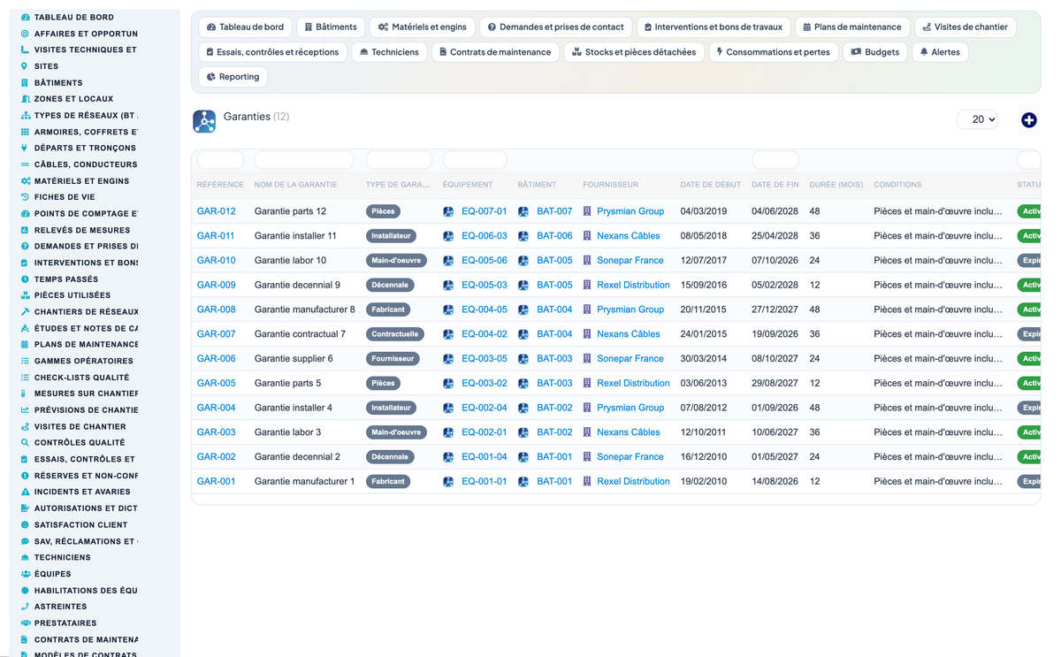The height and width of the screenshot is (657, 1061).
Task: Click the Équipement filter input field
Action: (x=475, y=160)
